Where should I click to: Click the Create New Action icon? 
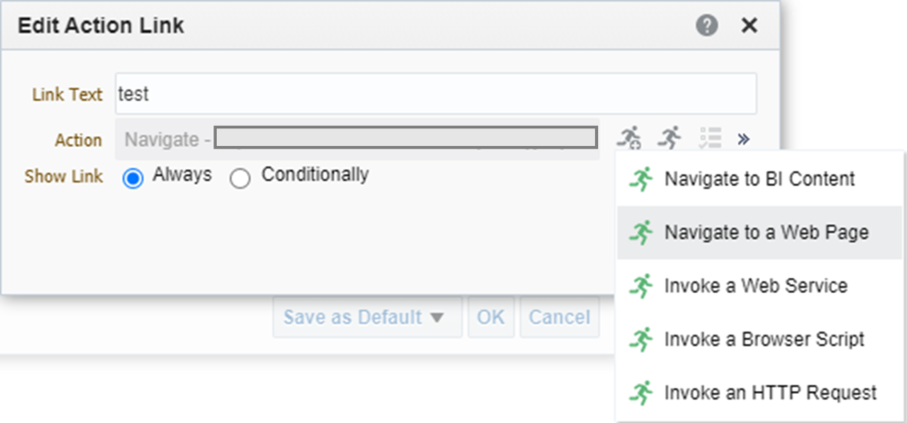[x=629, y=137]
